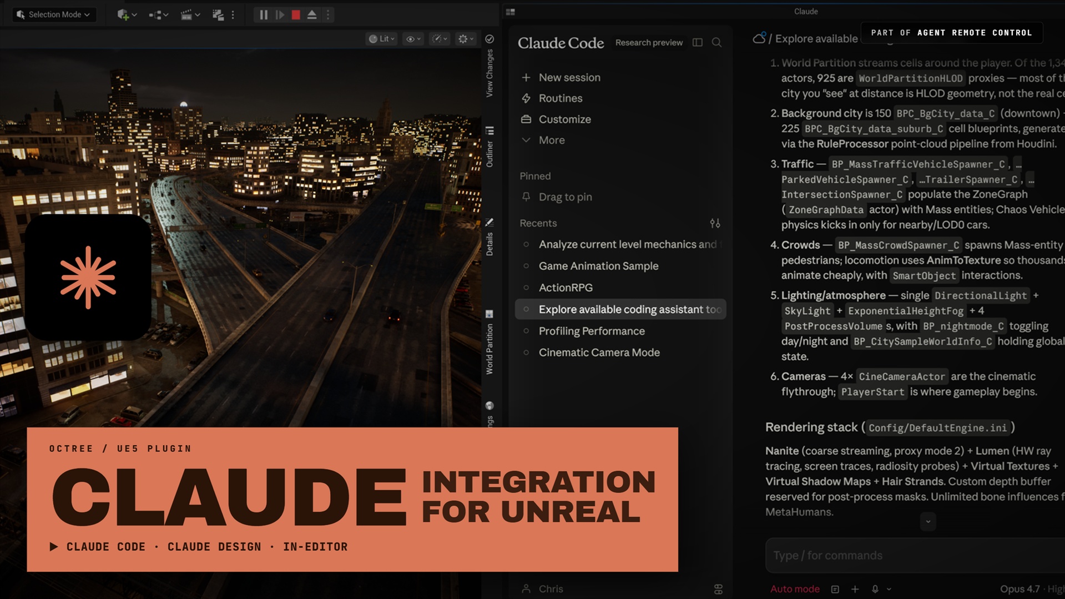Viewport: 1065px width, 599px height.
Task: Open the World Partition side tab
Action: click(489, 349)
